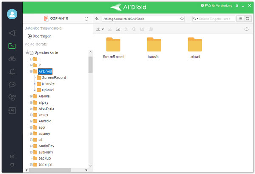Select ScreenRecord in the folder tree
Viewport: 255px width, 174px height.
[54, 77]
